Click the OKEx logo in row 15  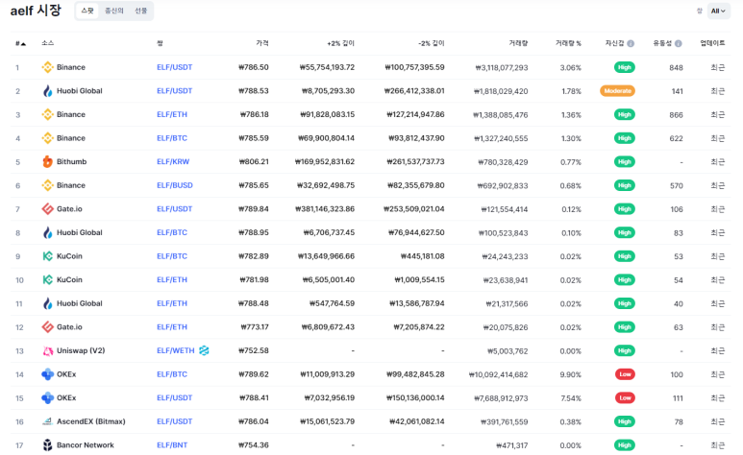[x=47, y=398]
